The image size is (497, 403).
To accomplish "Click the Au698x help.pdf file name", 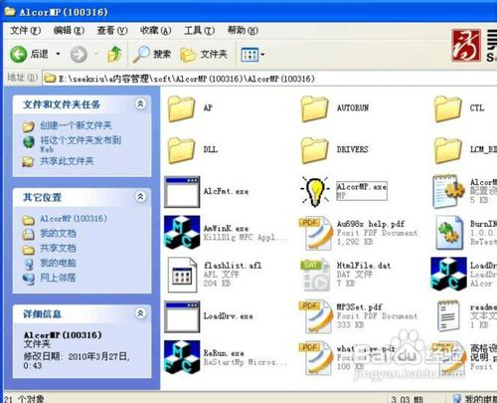I will pos(371,224).
